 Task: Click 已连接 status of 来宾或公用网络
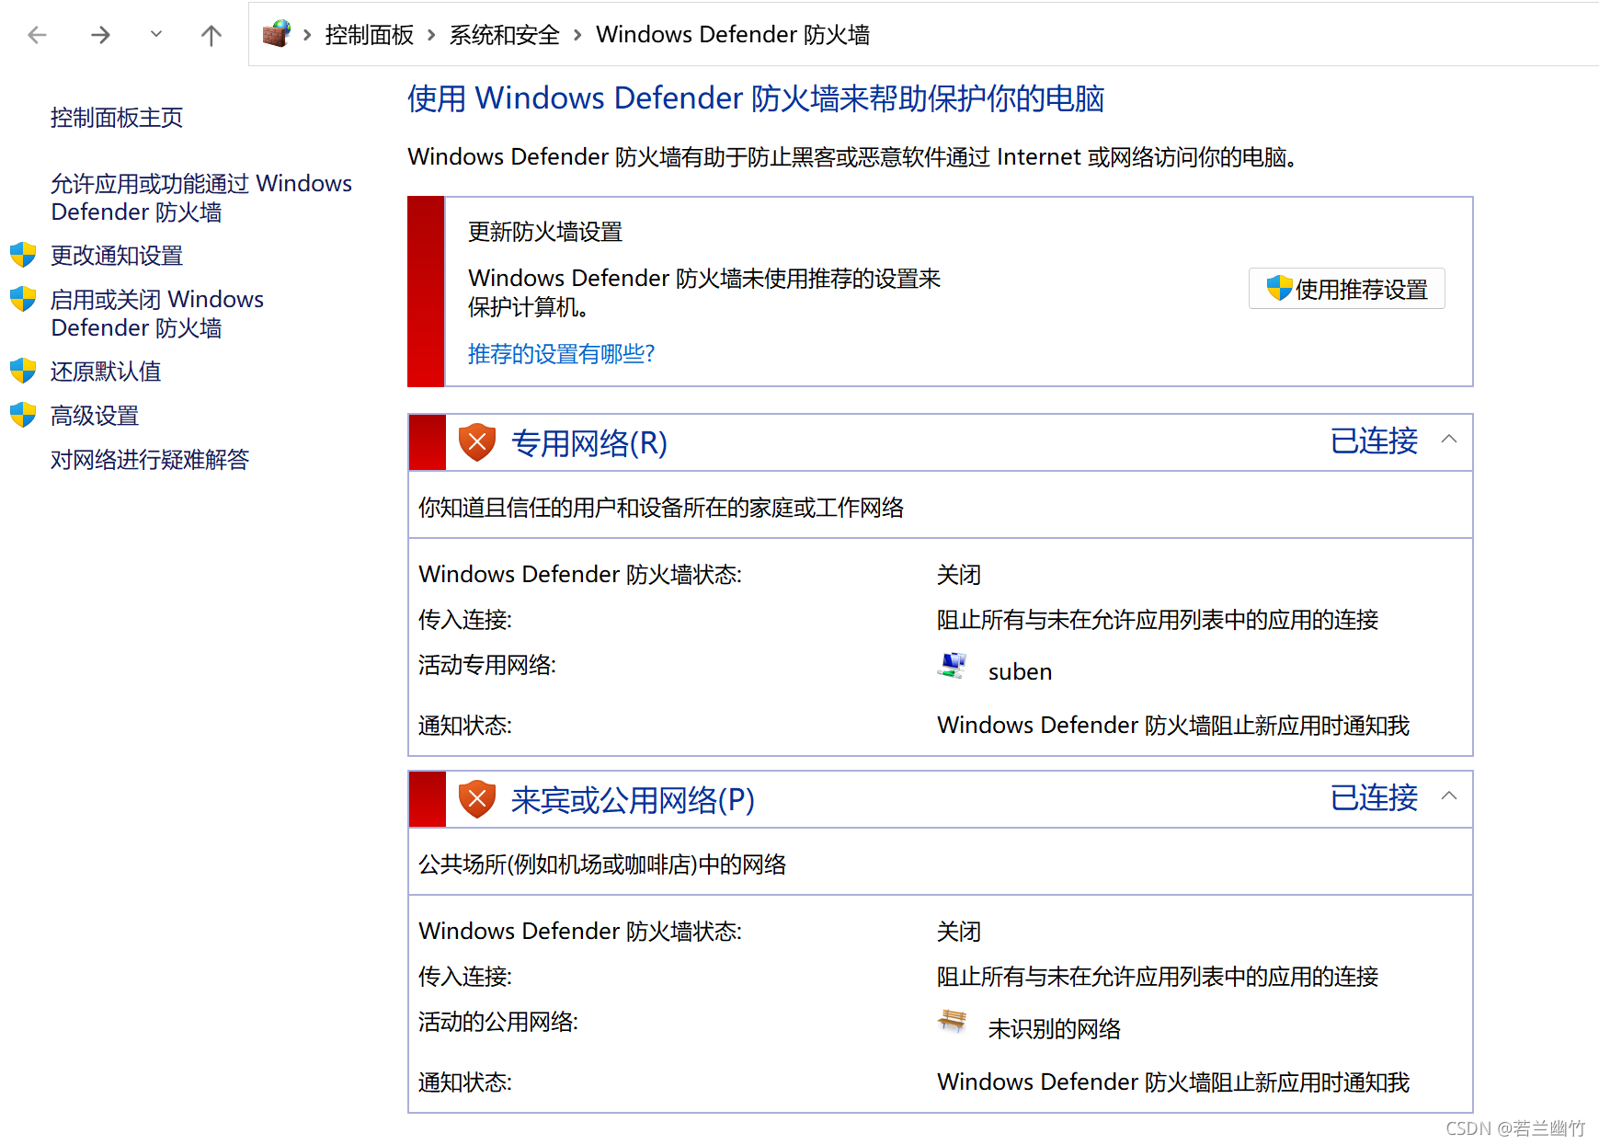coord(1375,798)
